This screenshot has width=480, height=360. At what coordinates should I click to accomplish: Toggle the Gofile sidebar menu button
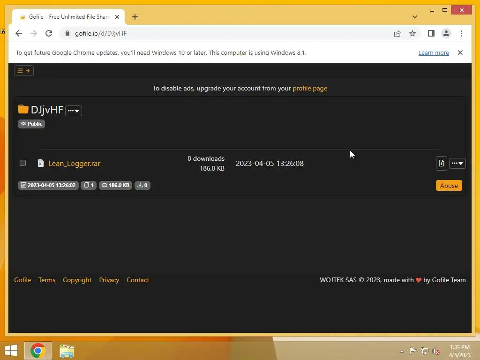(24, 71)
